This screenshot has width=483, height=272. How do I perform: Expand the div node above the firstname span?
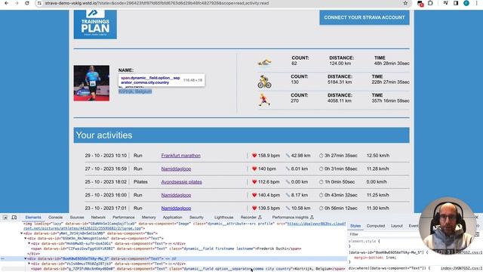click(x=29, y=243)
